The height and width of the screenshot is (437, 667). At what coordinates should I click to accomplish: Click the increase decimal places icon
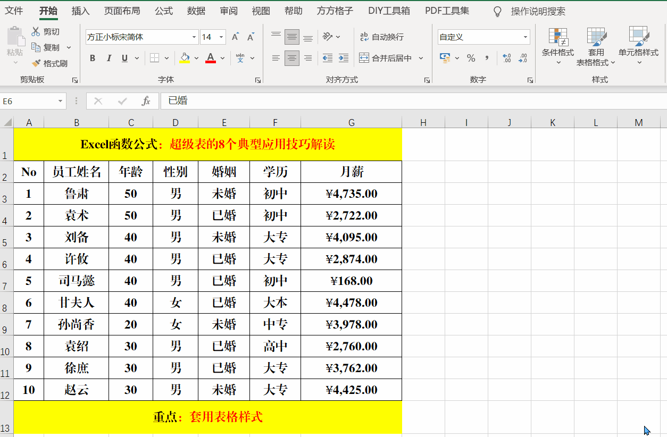506,58
